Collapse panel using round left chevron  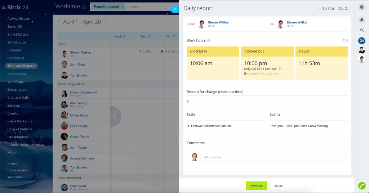[x=115, y=116]
